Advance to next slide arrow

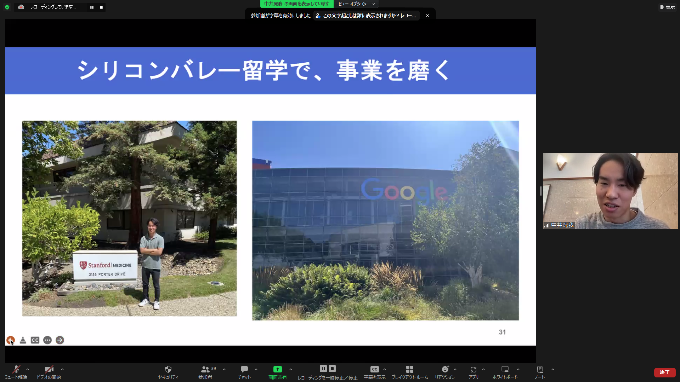pyautogui.click(x=60, y=340)
